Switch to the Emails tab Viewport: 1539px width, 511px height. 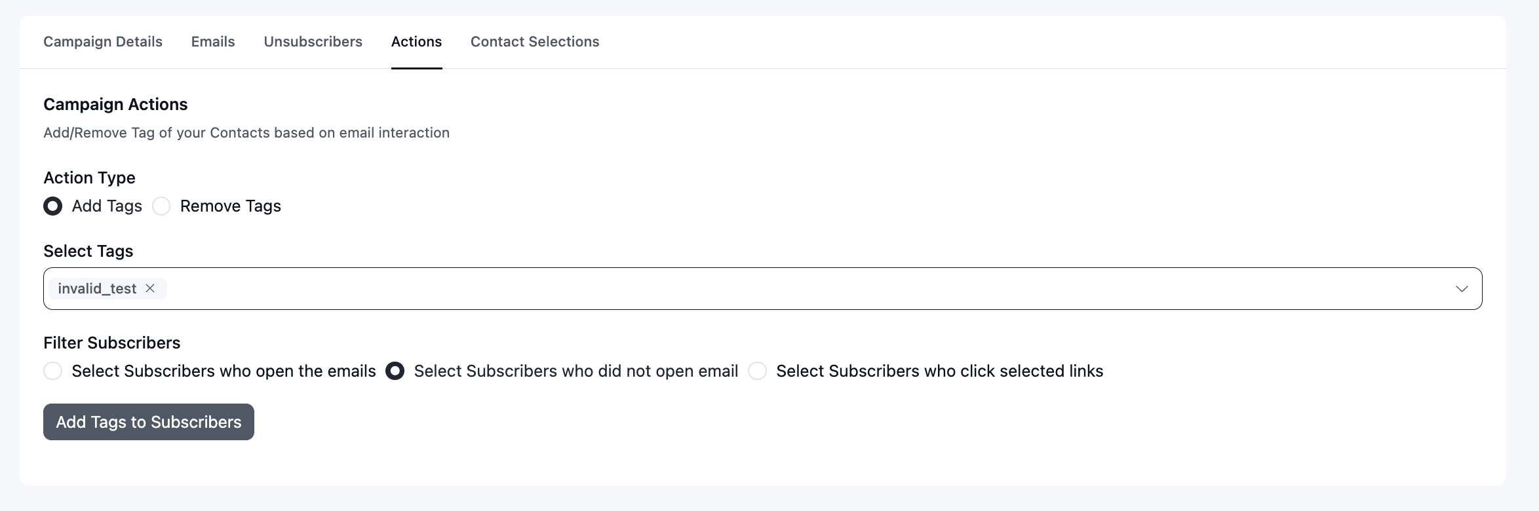click(x=213, y=42)
